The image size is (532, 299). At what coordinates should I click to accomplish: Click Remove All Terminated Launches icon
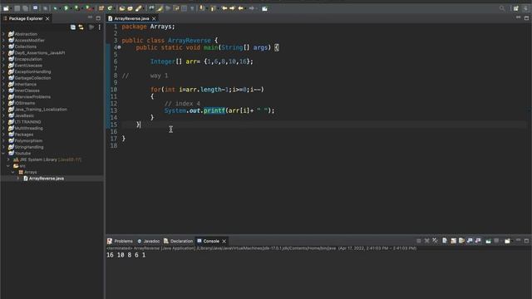click(435, 241)
